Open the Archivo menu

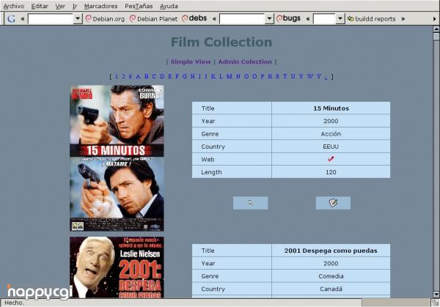pyautogui.click(x=14, y=6)
